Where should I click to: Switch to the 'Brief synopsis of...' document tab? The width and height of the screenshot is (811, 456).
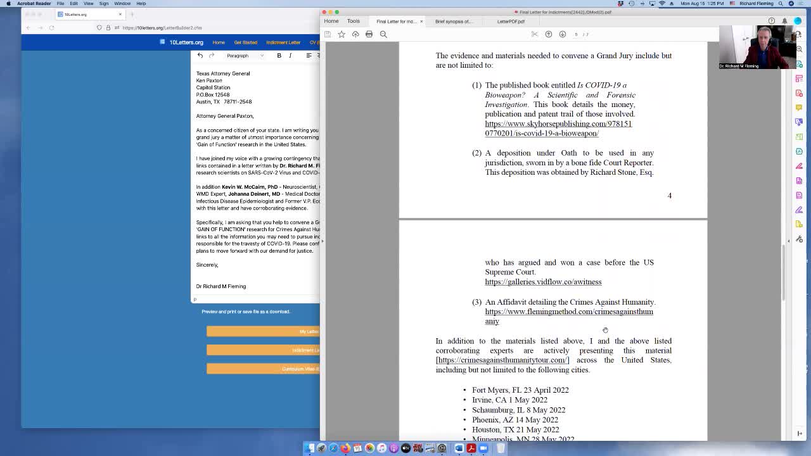click(454, 22)
